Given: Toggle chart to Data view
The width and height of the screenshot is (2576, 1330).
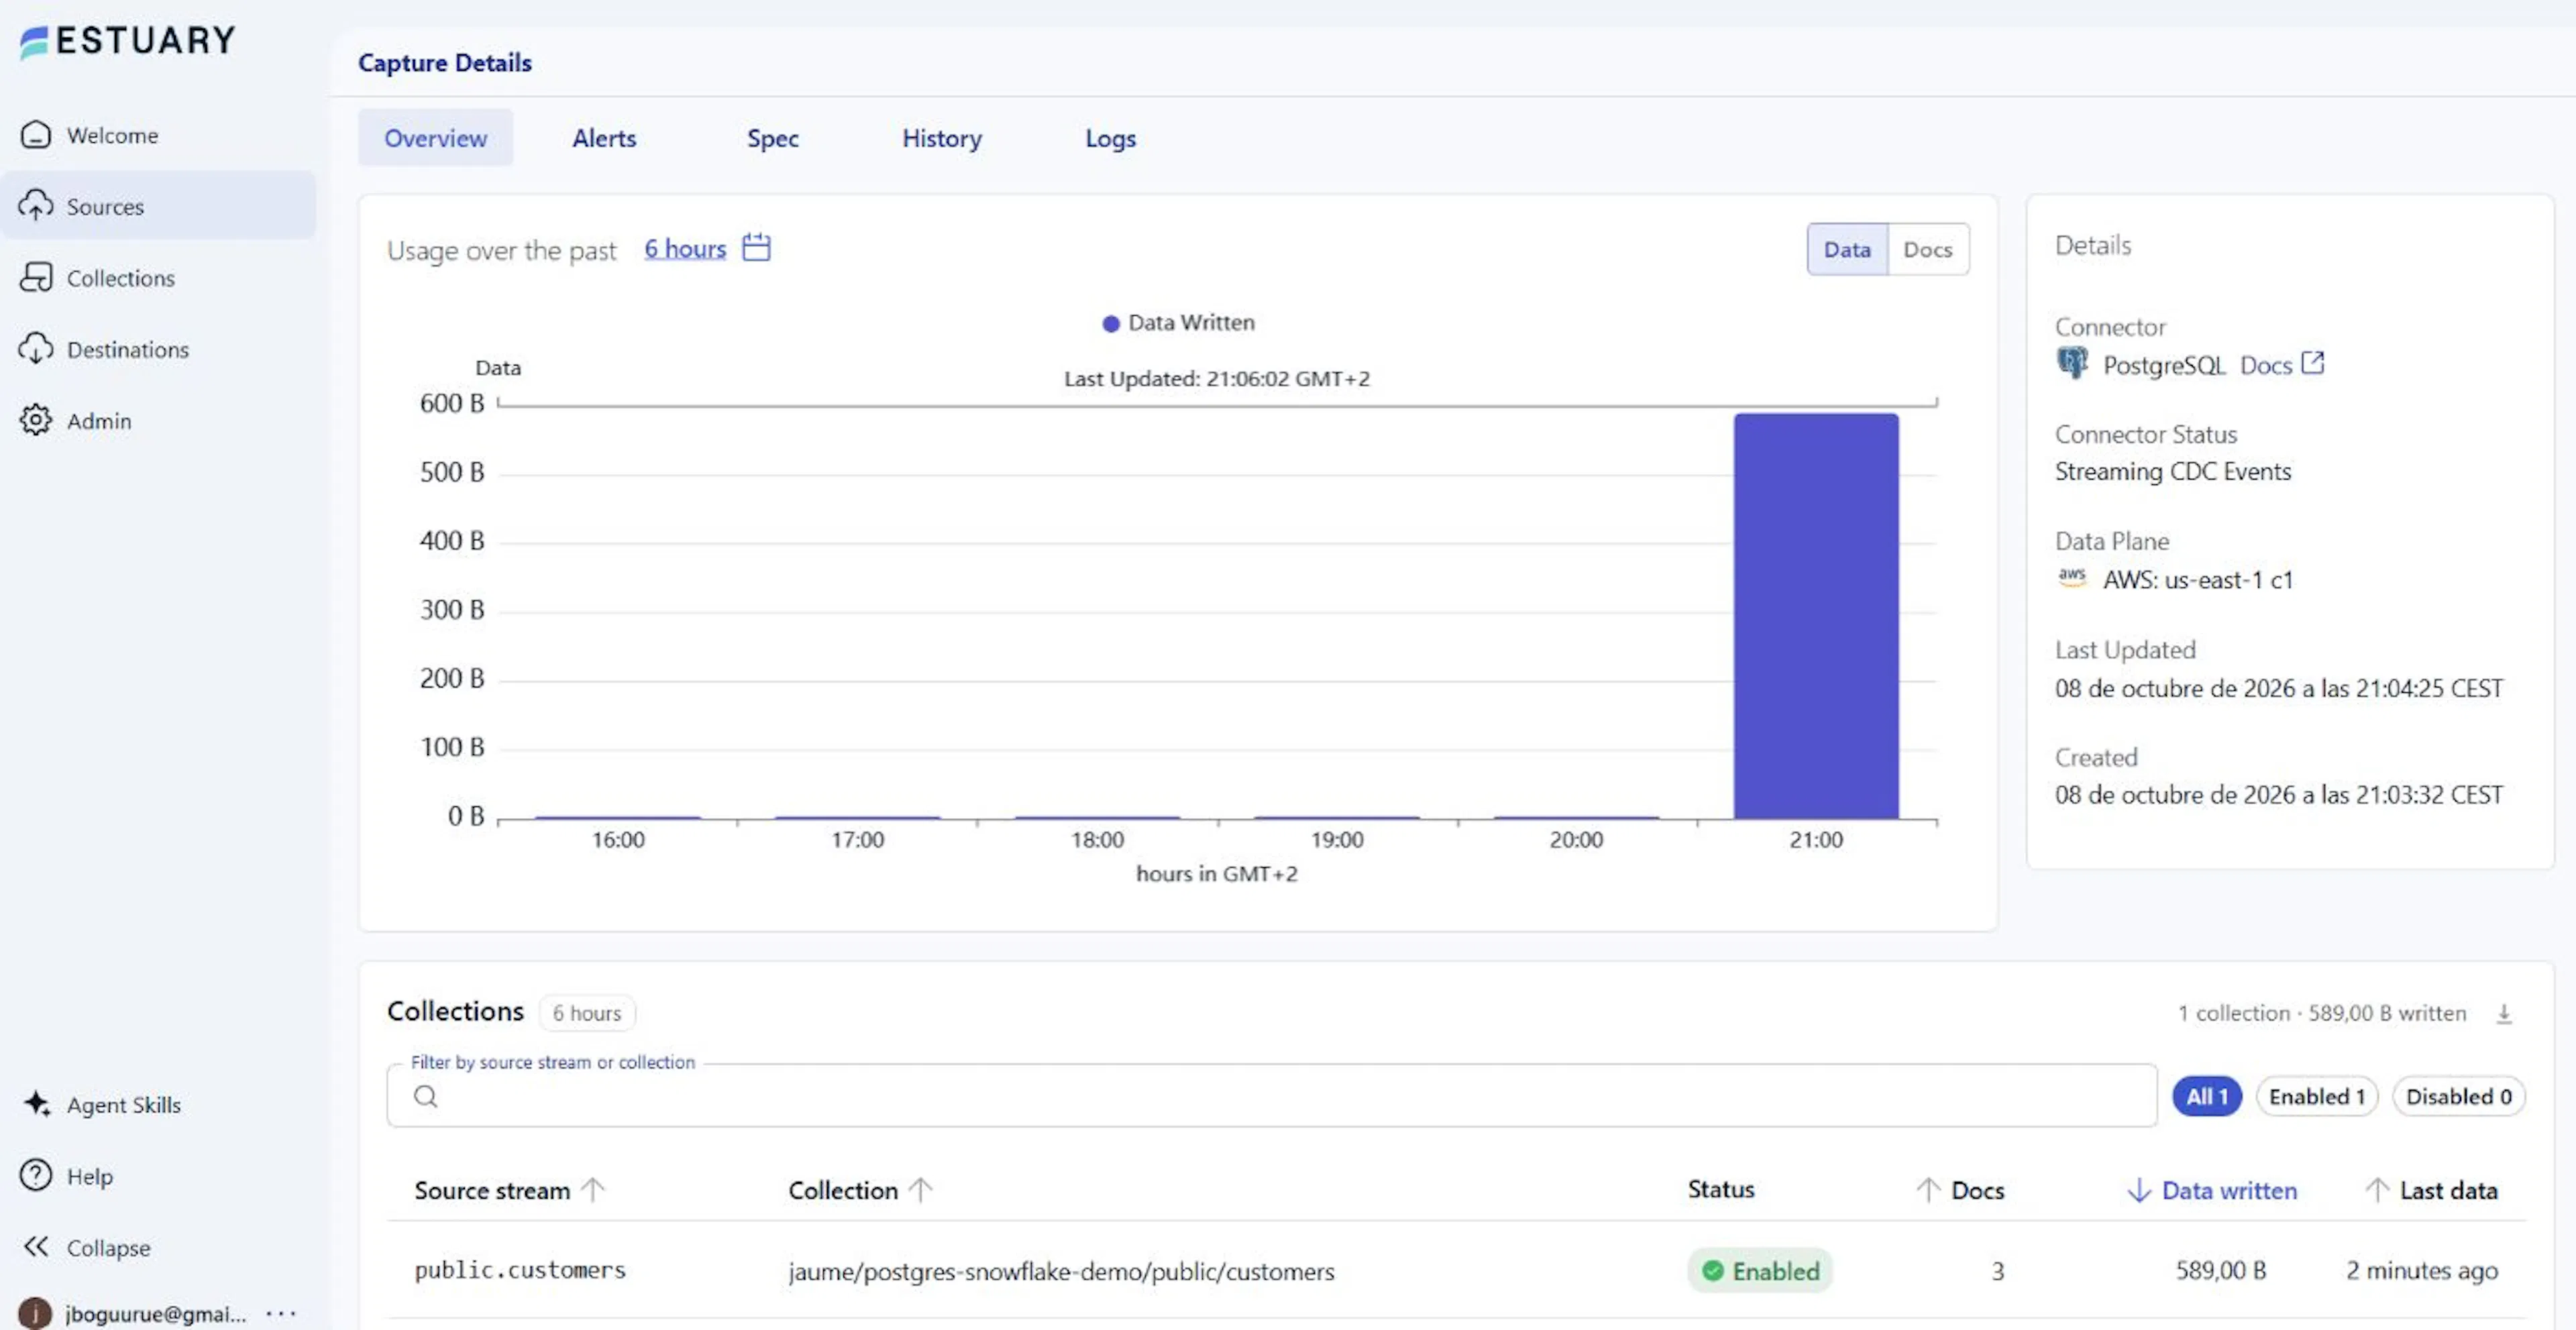Looking at the screenshot, I should (1847, 249).
